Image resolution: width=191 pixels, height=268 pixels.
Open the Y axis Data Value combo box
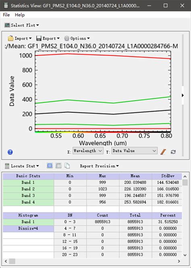[134, 151]
